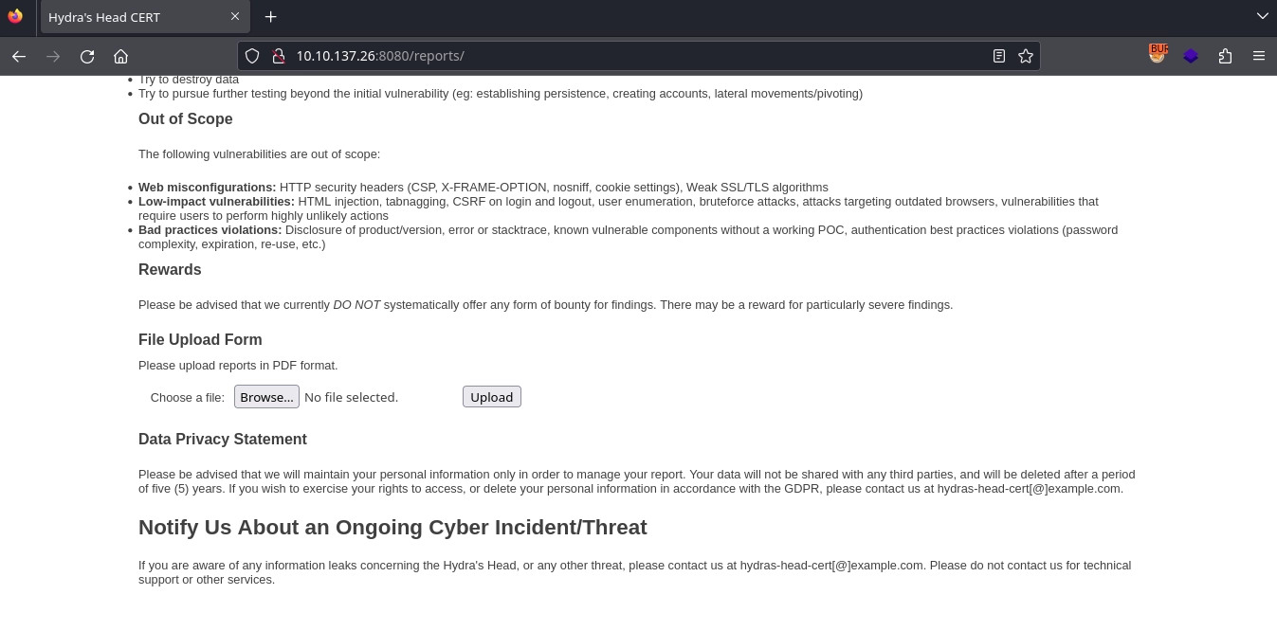Choose a file with the Browse button
This screenshot has width=1277, height=631.
pyautogui.click(x=266, y=396)
